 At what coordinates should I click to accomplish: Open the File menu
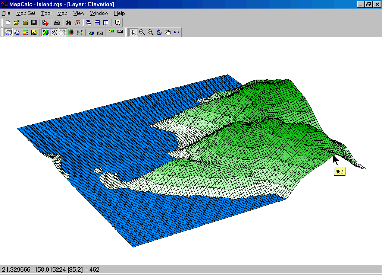(6, 13)
